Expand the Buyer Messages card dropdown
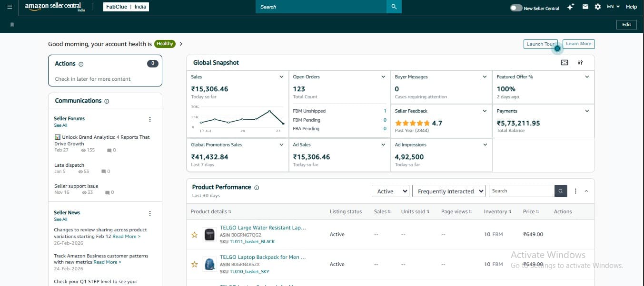Screen dimensions: 644x286 pyautogui.click(x=485, y=77)
